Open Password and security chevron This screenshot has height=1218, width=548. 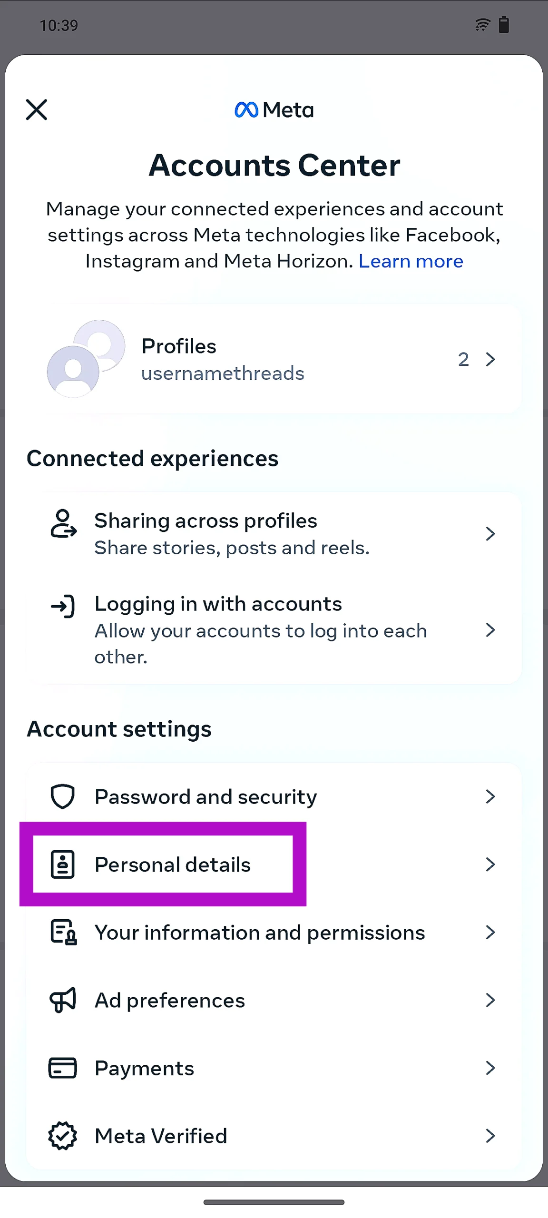[490, 796]
